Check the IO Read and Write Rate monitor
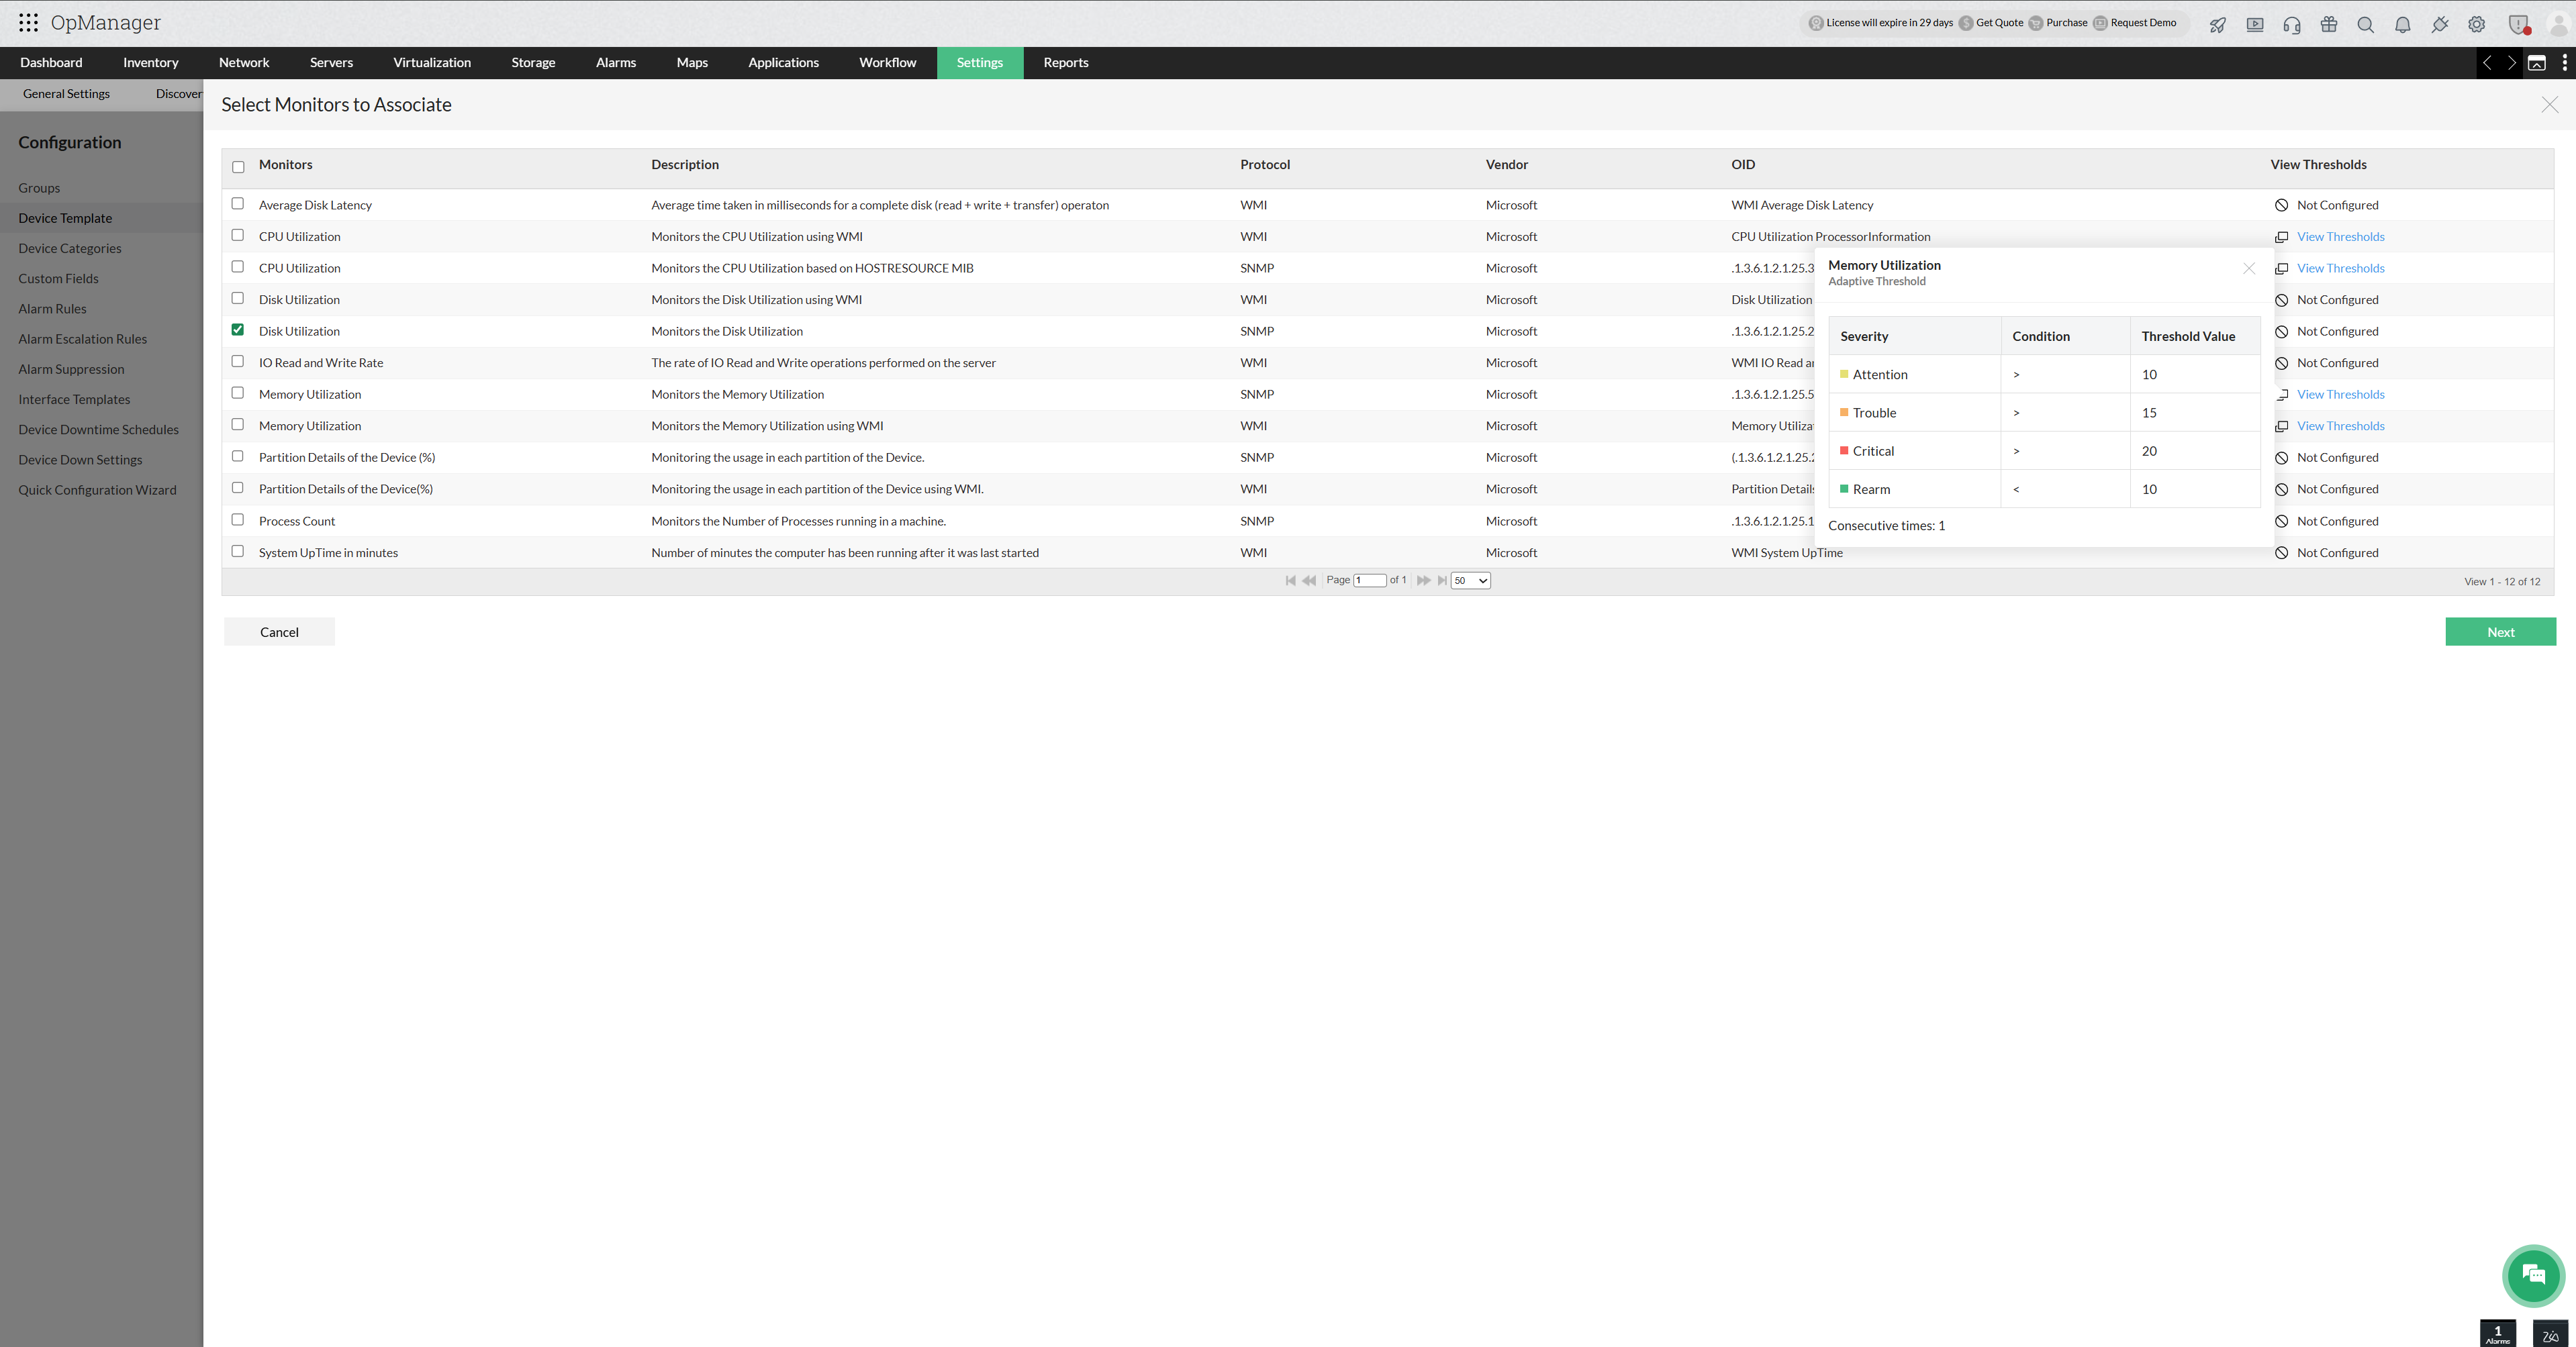This screenshot has width=2576, height=1347. pyautogui.click(x=237, y=361)
